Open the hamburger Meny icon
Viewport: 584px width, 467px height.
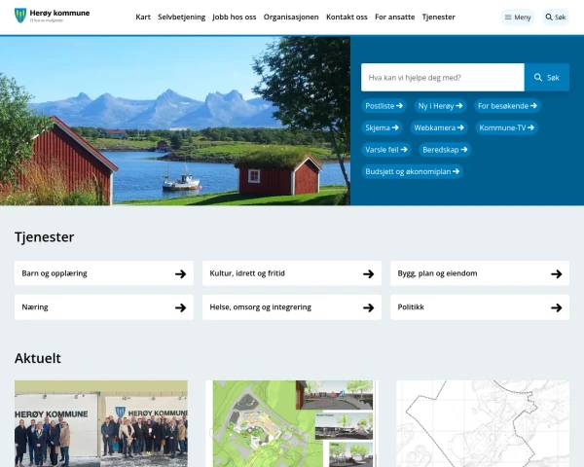click(x=508, y=18)
